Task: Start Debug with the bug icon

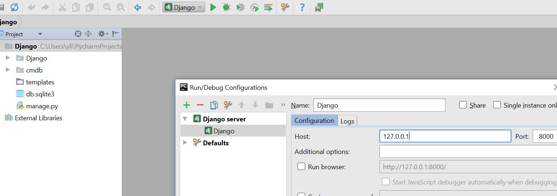Action: click(x=226, y=7)
